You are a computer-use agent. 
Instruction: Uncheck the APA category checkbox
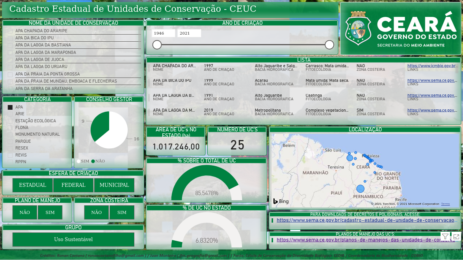coord(10,107)
